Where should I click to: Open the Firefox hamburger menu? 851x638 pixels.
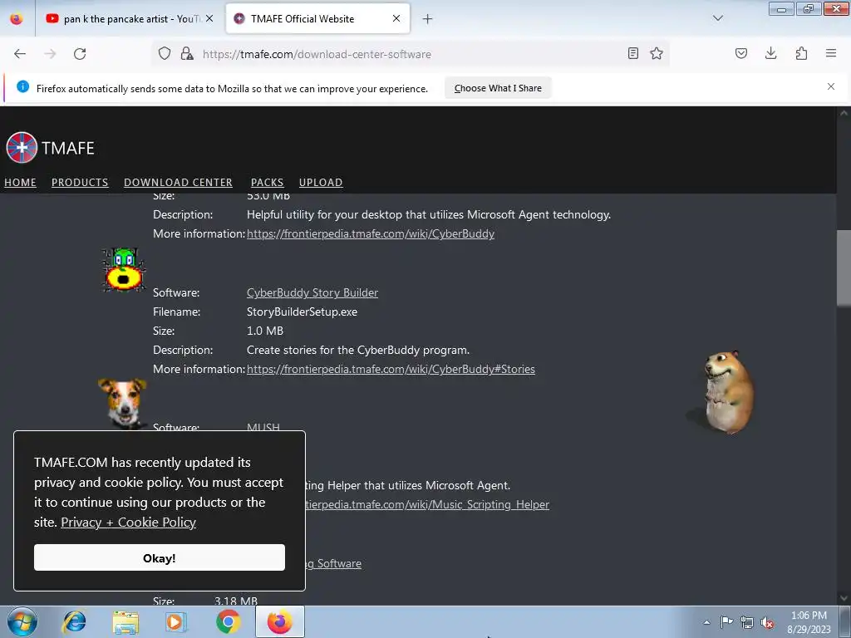coord(831,53)
